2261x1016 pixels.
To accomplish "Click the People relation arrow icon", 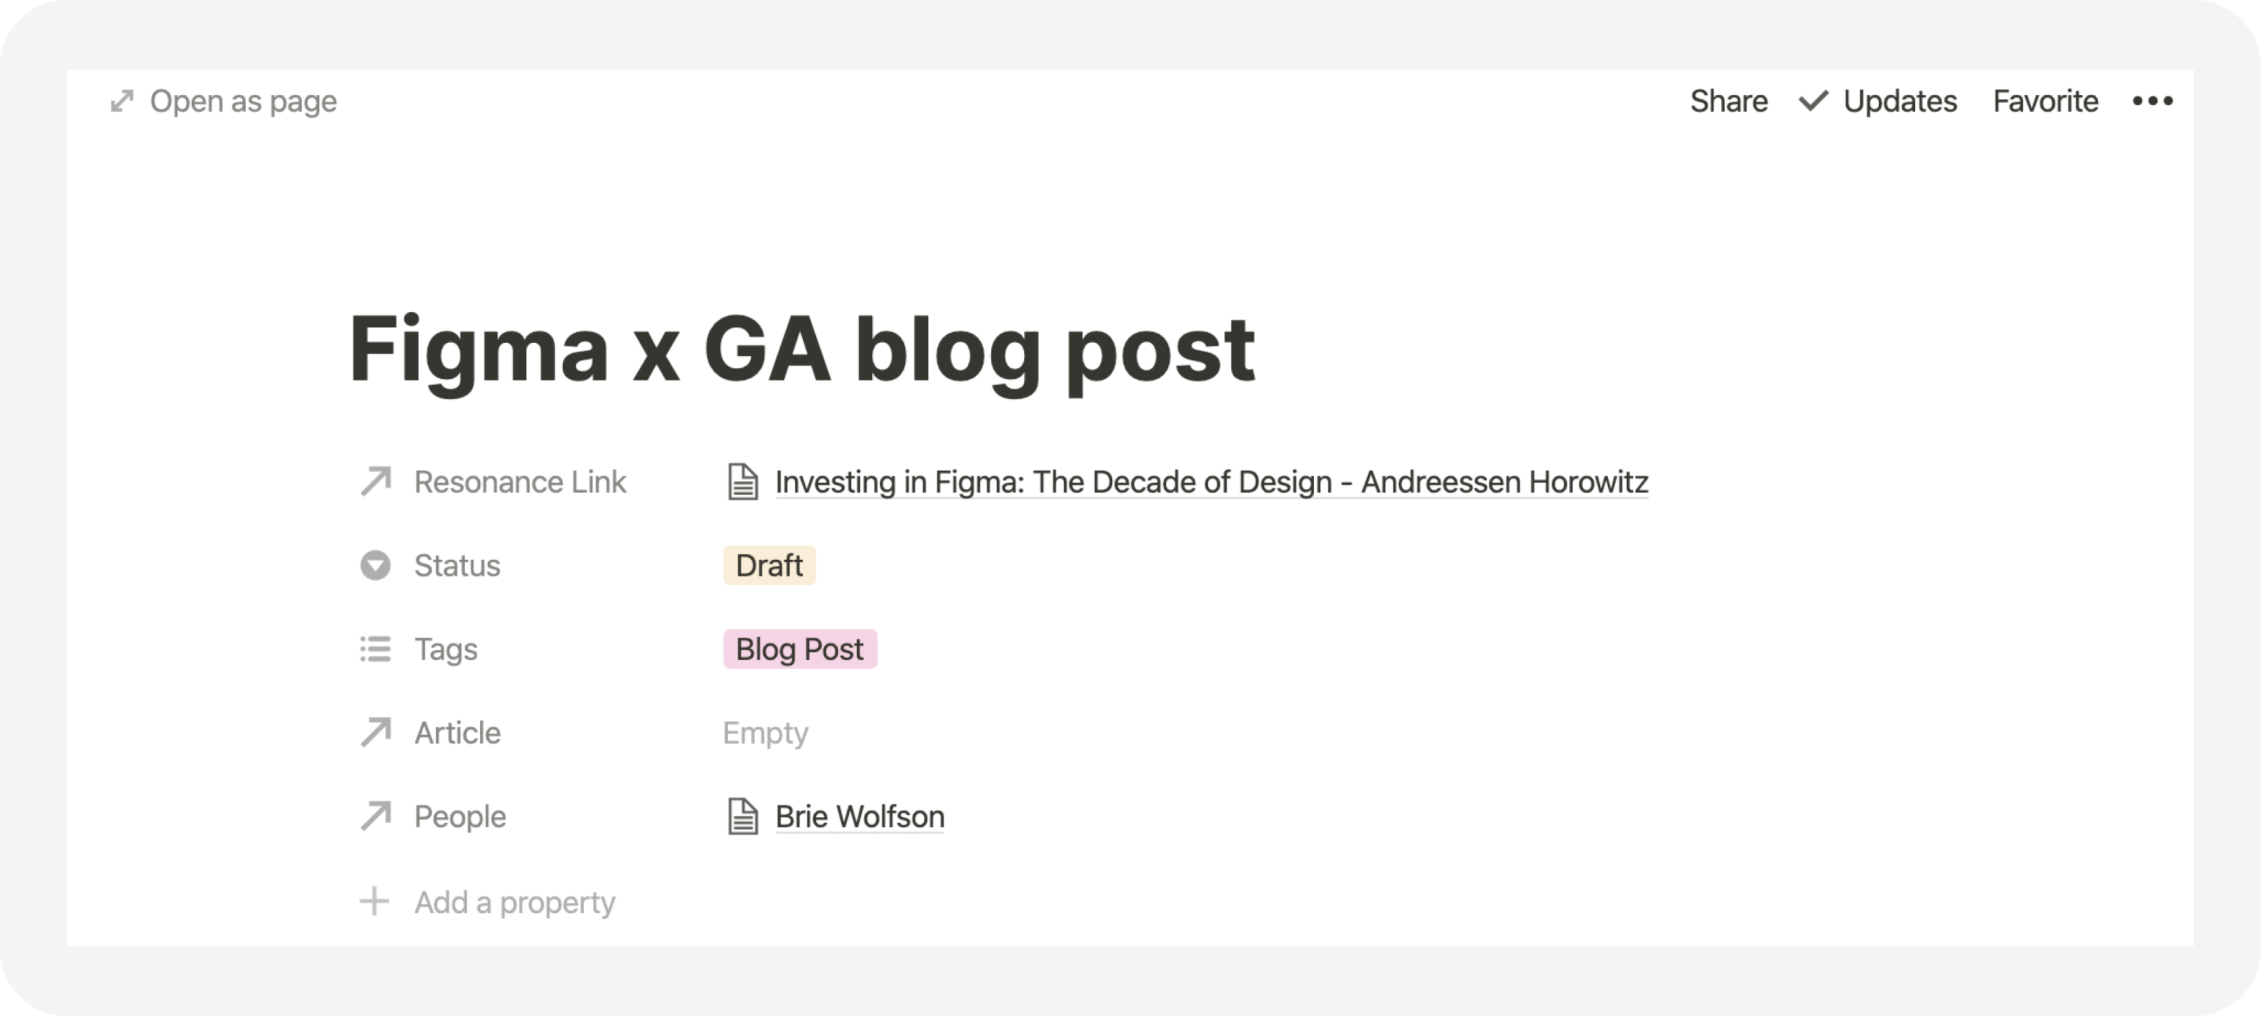I will pos(376,816).
